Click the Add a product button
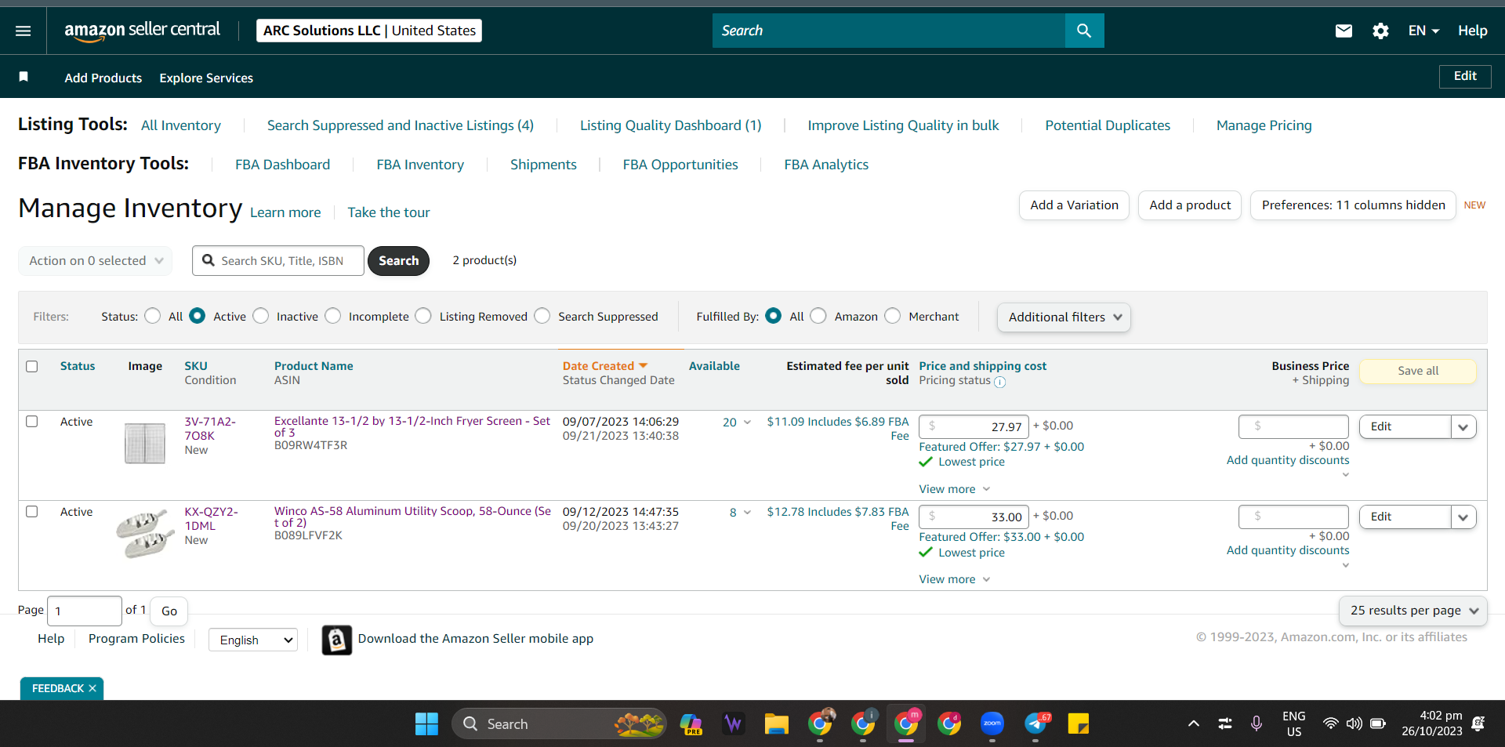The image size is (1505, 747). click(x=1190, y=205)
